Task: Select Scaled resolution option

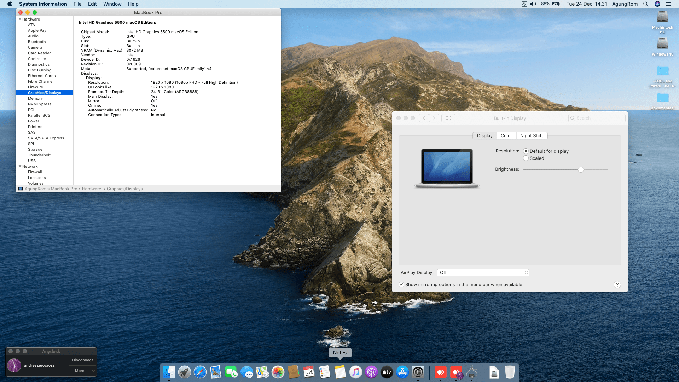Action: coord(526,158)
